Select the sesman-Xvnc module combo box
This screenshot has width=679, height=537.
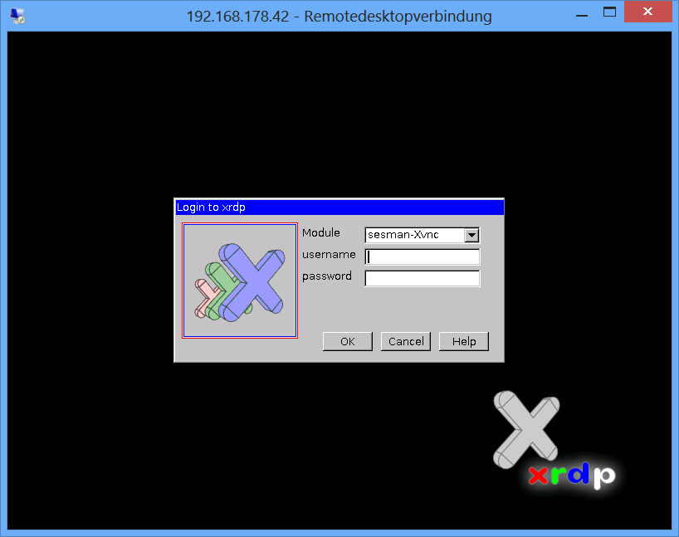click(423, 235)
